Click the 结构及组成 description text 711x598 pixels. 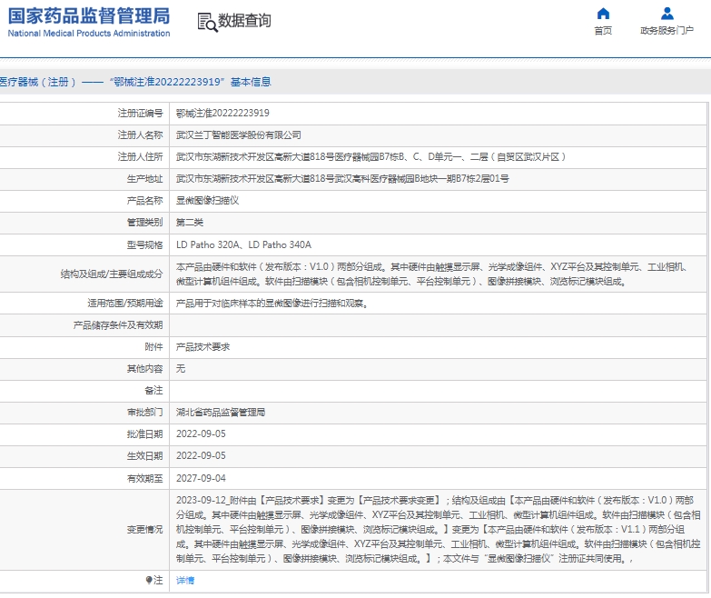pos(431,274)
